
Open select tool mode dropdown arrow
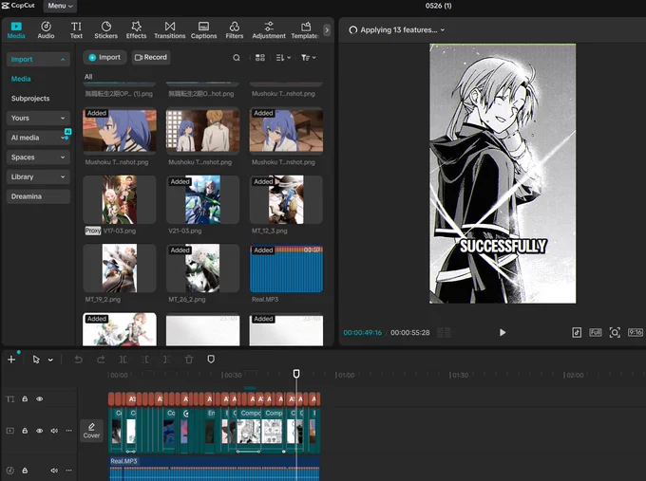pyautogui.click(x=50, y=360)
